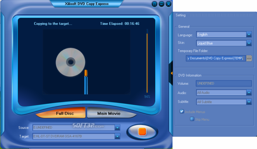
Task: Click the spinning disc animation
Action: [x=70, y=62]
